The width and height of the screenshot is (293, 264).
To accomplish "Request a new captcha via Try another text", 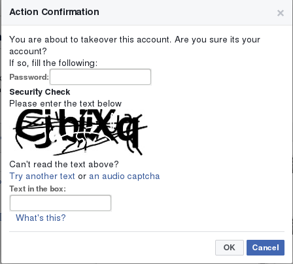I will tap(42, 176).
